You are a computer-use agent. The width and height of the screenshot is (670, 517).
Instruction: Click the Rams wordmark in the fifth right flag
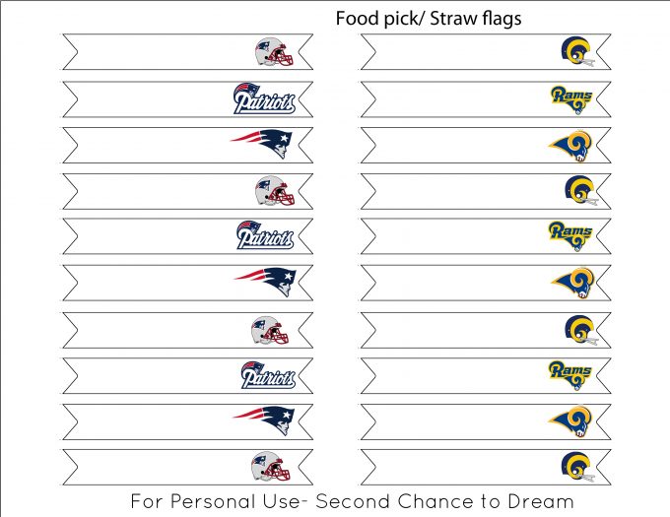pyautogui.click(x=570, y=235)
